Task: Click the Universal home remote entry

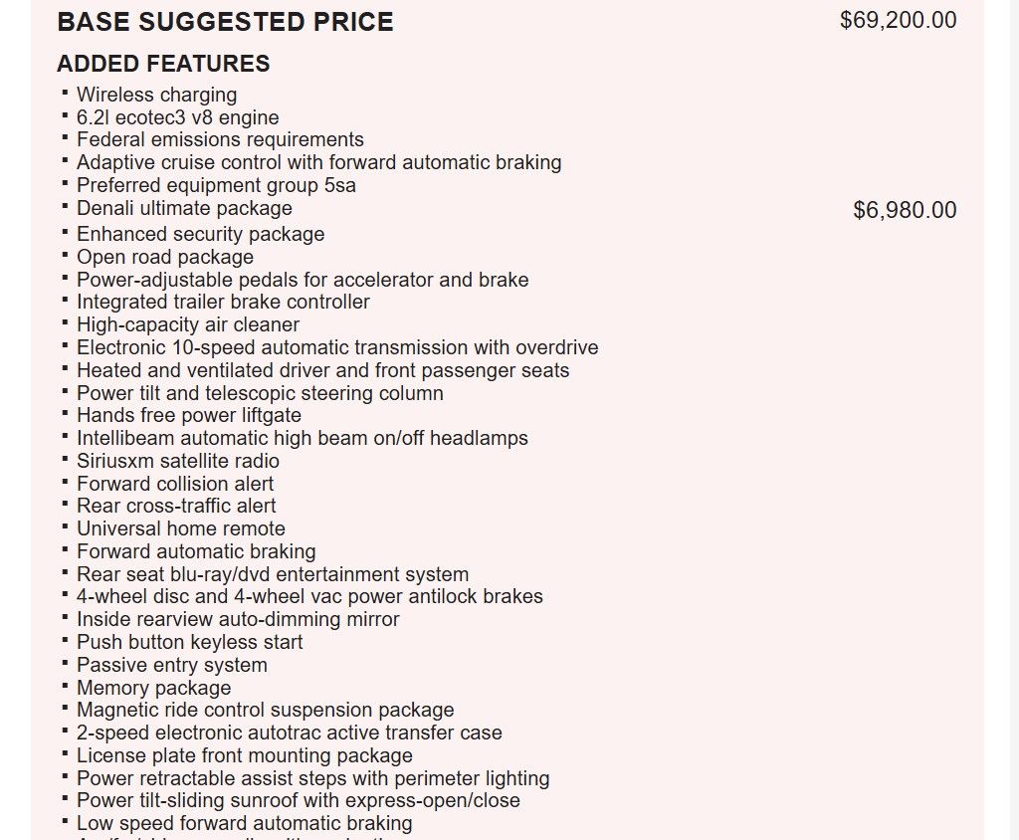Action: [181, 528]
